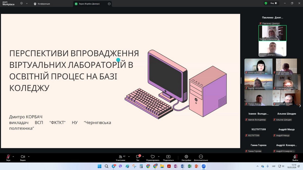
Task: Click the green encryption shield icon
Action: pos(266,3)
